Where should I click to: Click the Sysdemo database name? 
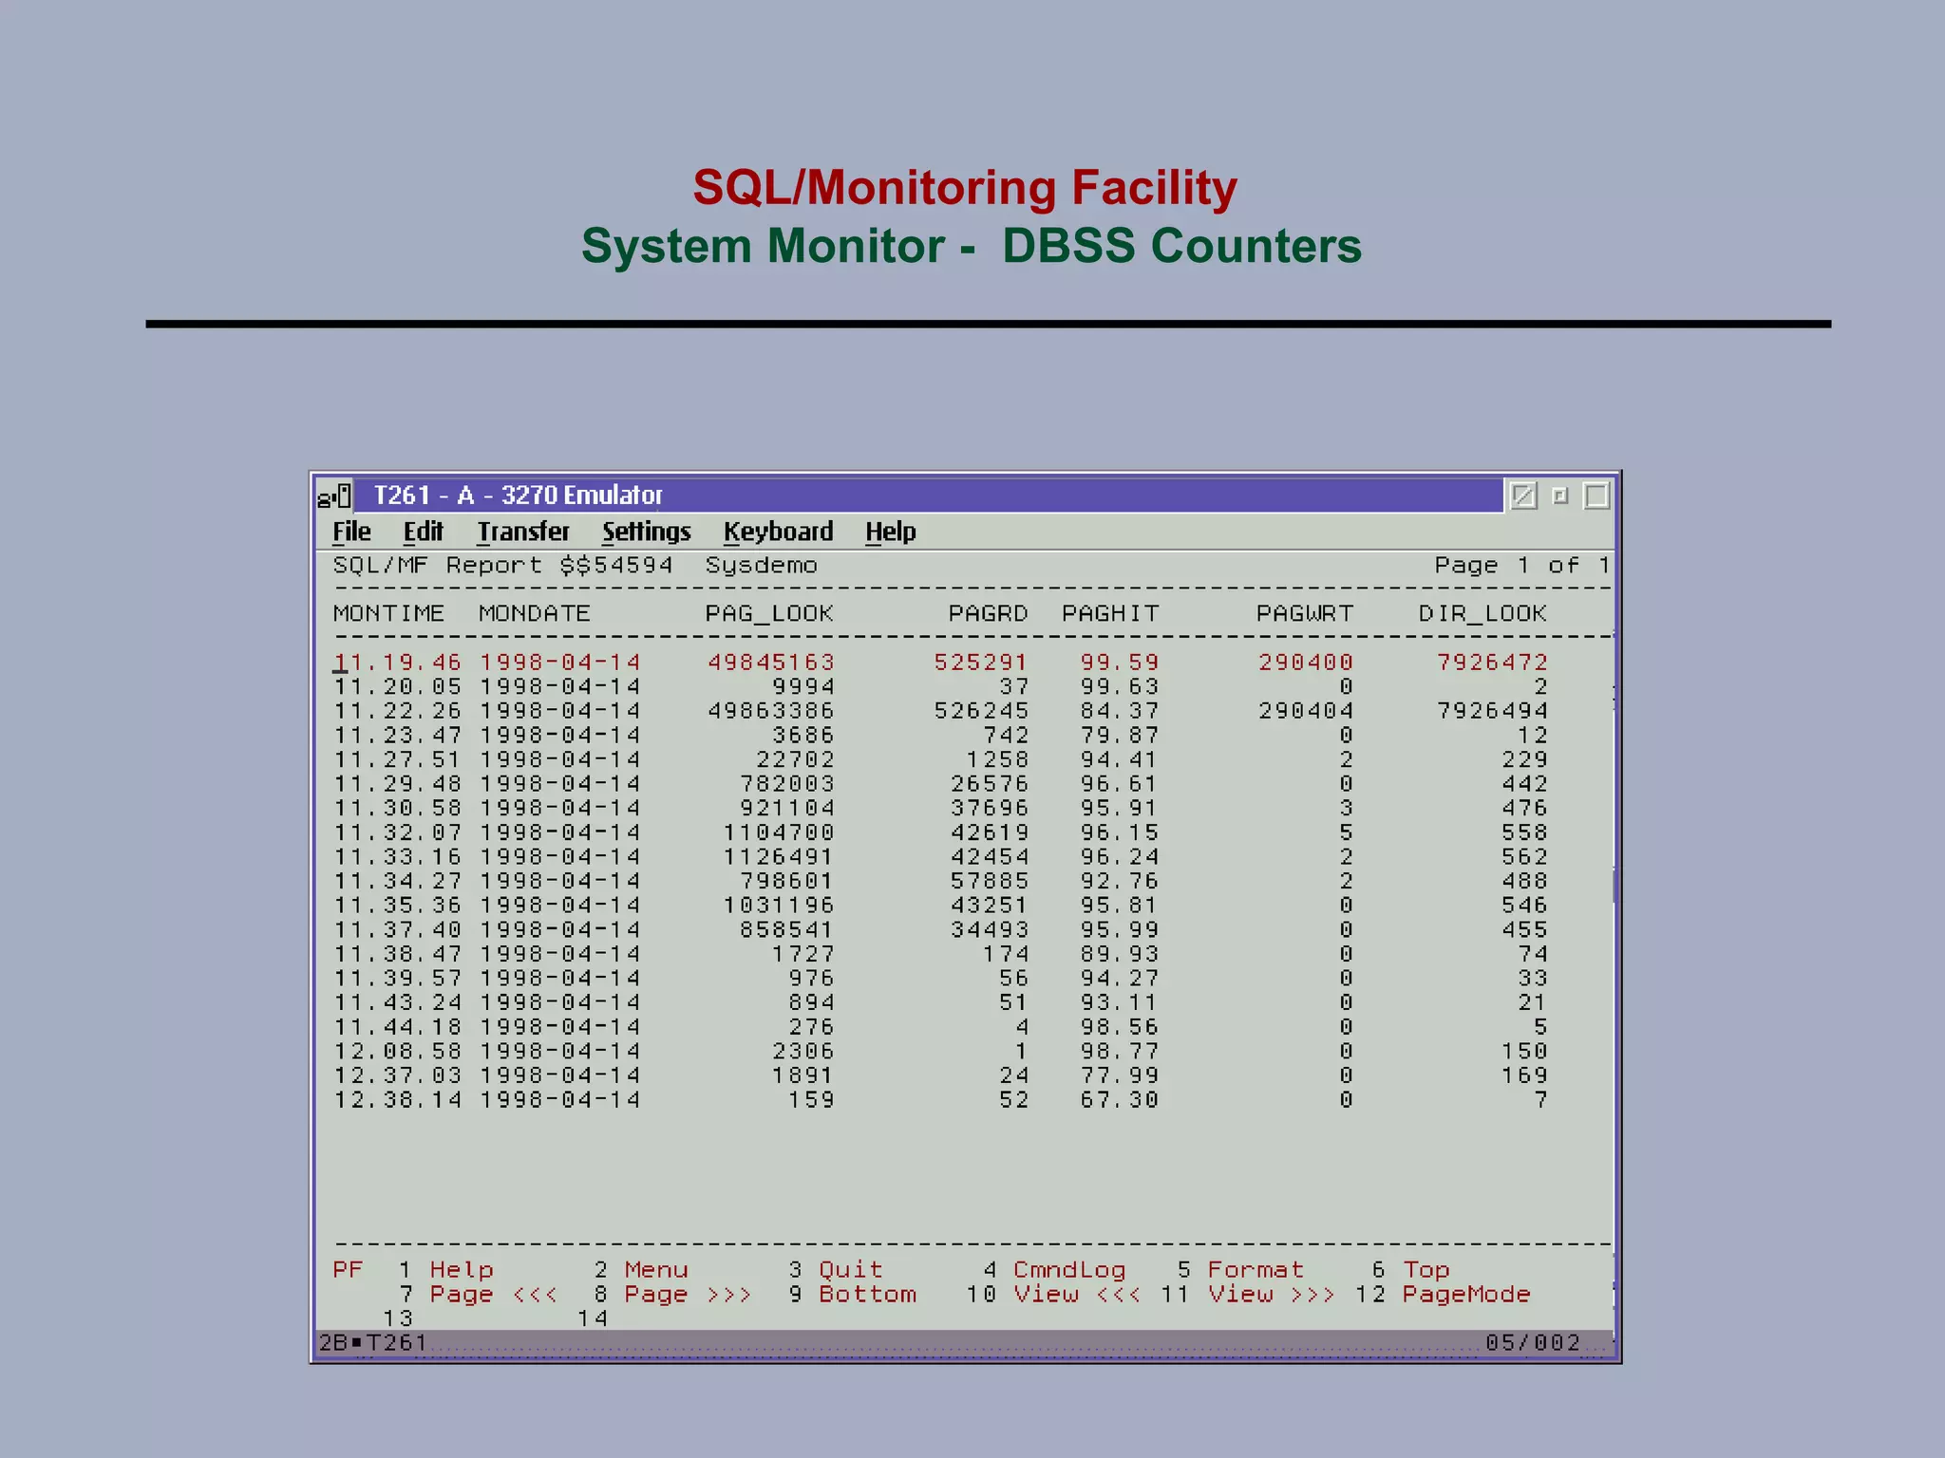pos(761,566)
